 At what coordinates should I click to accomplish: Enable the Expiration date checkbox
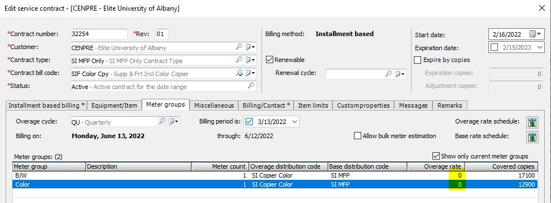pyautogui.click(x=495, y=47)
